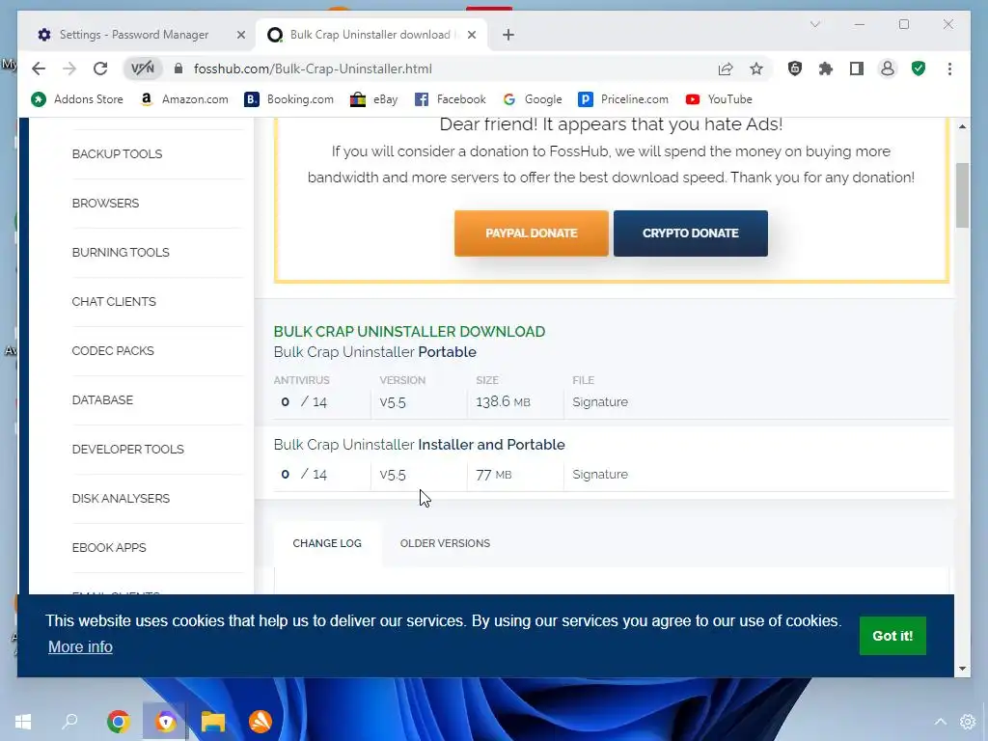Open the user profile icon
The image size is (988, 741).
click(888, 69)
